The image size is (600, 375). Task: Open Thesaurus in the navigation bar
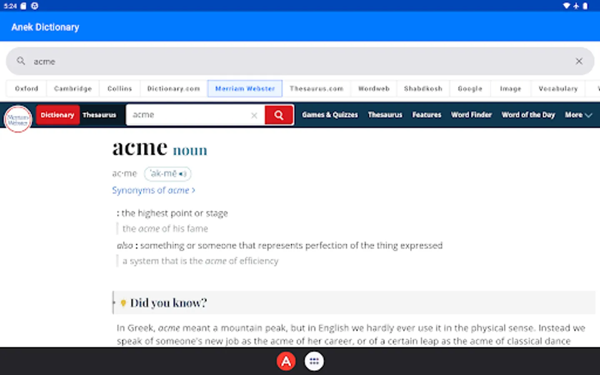click(x=385, y=115)
